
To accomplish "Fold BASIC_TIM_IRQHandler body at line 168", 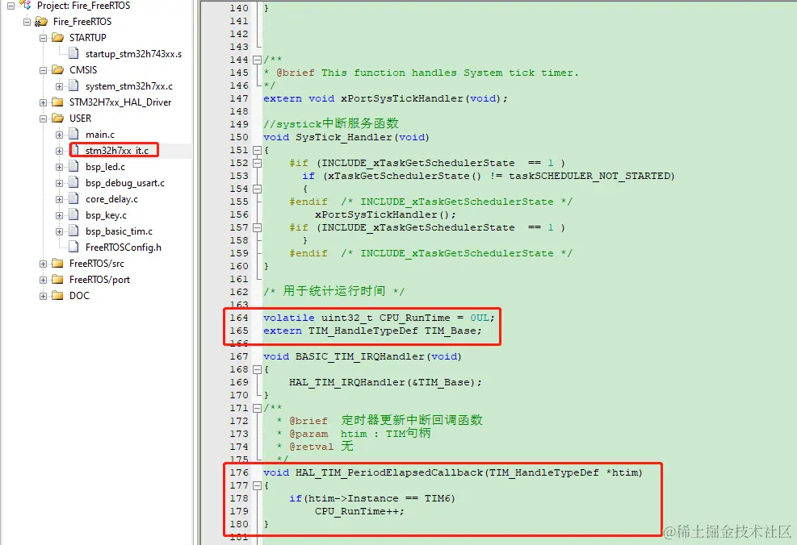I will (258, 369).
